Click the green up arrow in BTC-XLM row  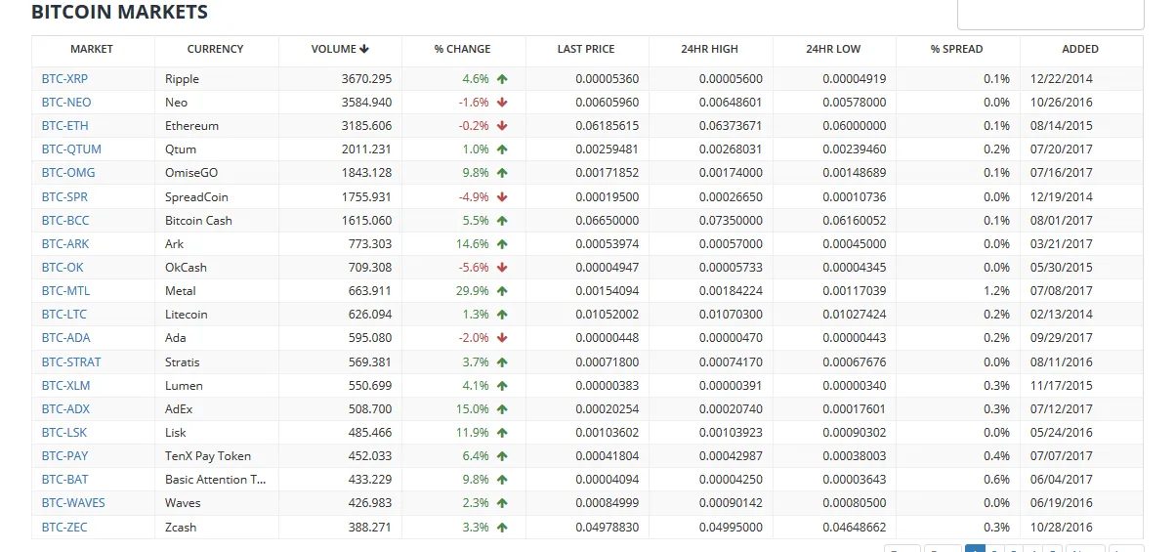502,386
